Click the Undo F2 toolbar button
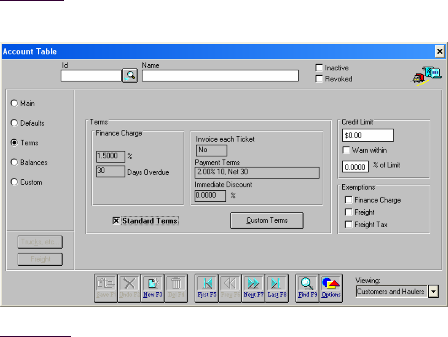Screen dimensions: 448x337 coord(129,288)
